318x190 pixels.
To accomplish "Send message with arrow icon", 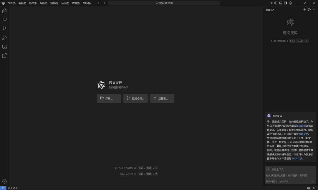I will [x=312, y=181].
